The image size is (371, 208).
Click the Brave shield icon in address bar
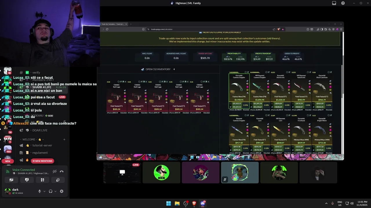pos(279,29)
